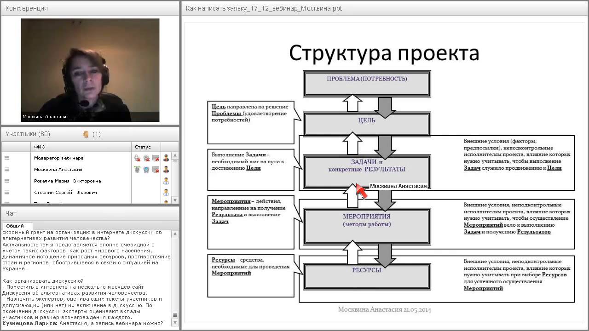Click chat message from Кузнецова Лариса

83,323
